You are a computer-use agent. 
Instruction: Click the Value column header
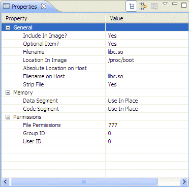point(147,18)
